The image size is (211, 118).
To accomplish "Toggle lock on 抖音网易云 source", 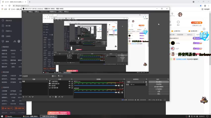I will pyautogui.click(x=72, y=81).
